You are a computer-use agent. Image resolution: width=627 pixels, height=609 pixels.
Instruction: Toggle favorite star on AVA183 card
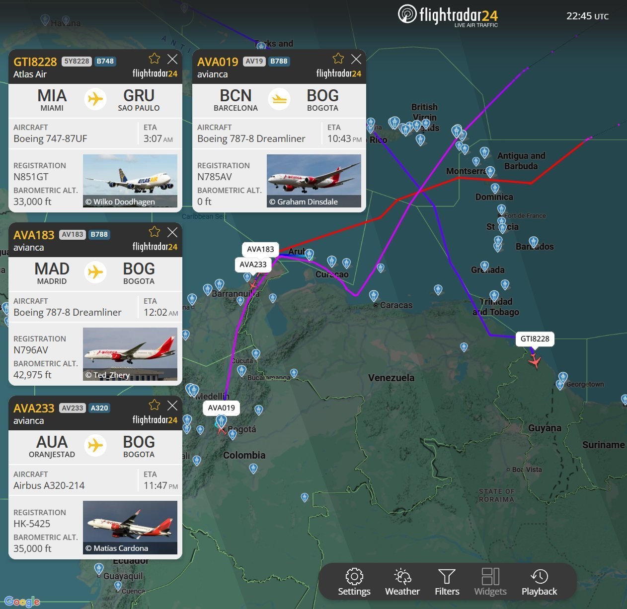tap(155, 232)
